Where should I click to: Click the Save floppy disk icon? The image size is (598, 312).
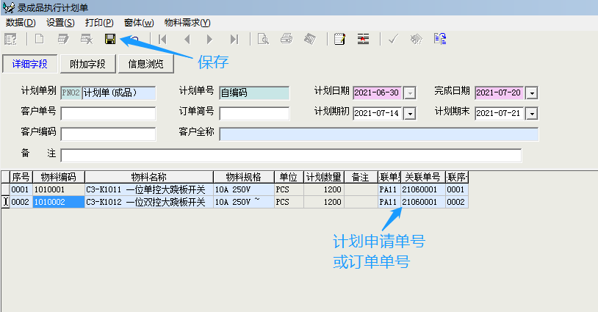click(x=110, y=39)
